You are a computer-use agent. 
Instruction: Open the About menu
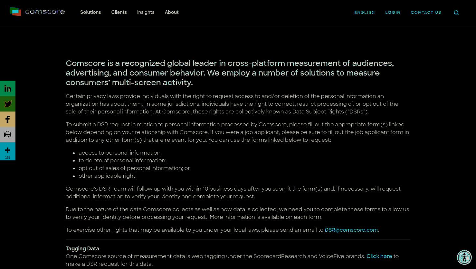click(x=172, y=12)
